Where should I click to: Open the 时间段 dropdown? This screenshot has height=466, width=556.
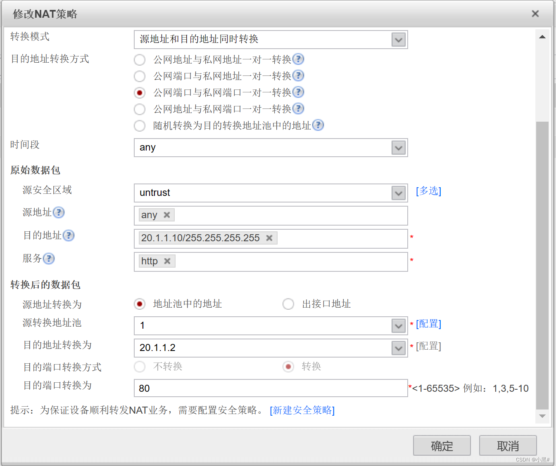[x=398, y=148]
